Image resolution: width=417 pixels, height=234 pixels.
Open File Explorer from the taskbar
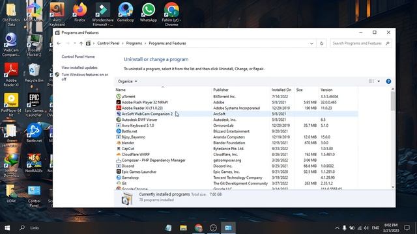(x=183, y=228)
